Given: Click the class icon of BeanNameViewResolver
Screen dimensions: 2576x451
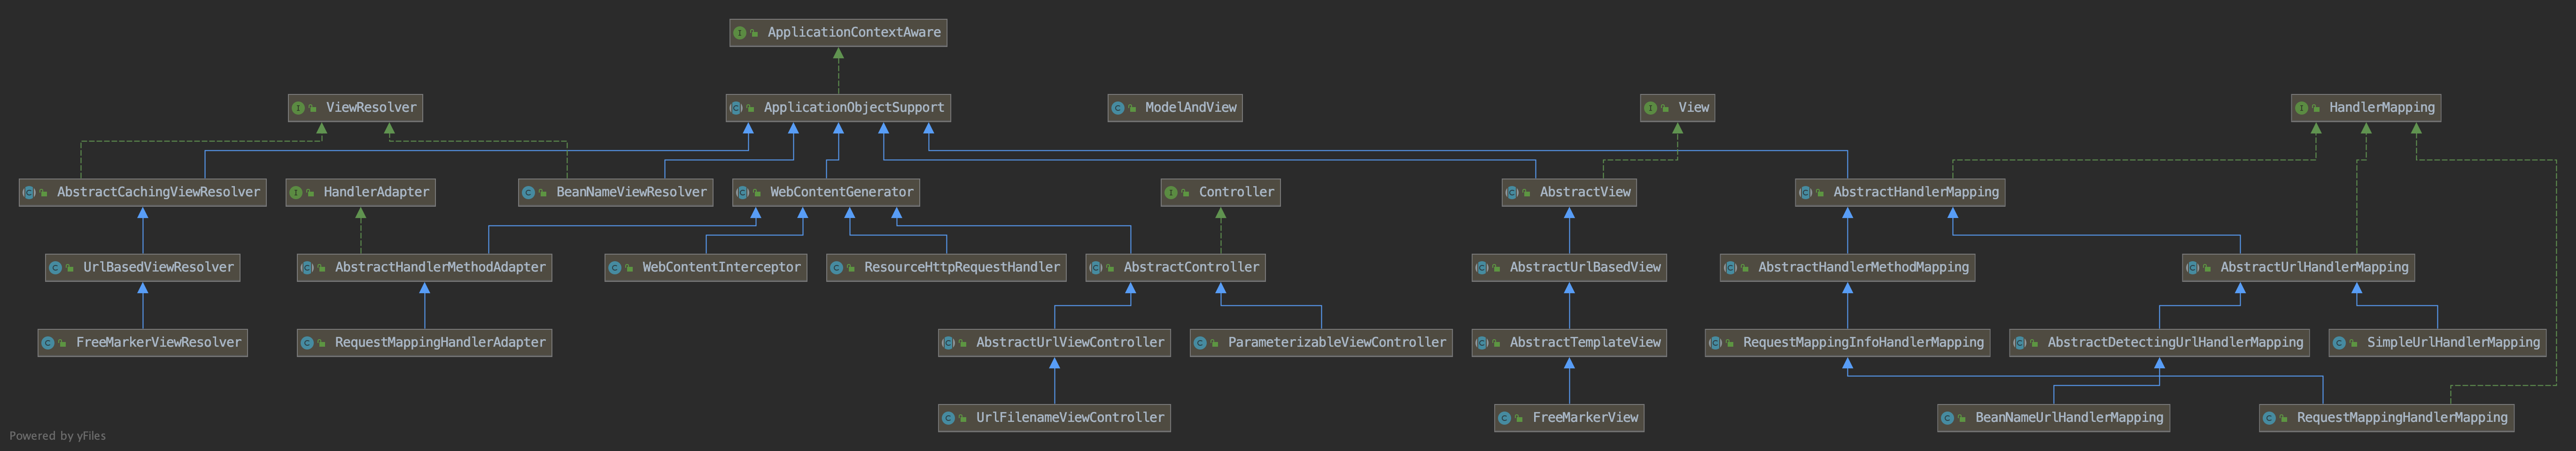Looking at the screenshot, I should click(529, 192).
